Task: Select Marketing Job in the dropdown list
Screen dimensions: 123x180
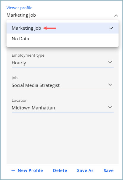Action: click(x=63, y=28)
